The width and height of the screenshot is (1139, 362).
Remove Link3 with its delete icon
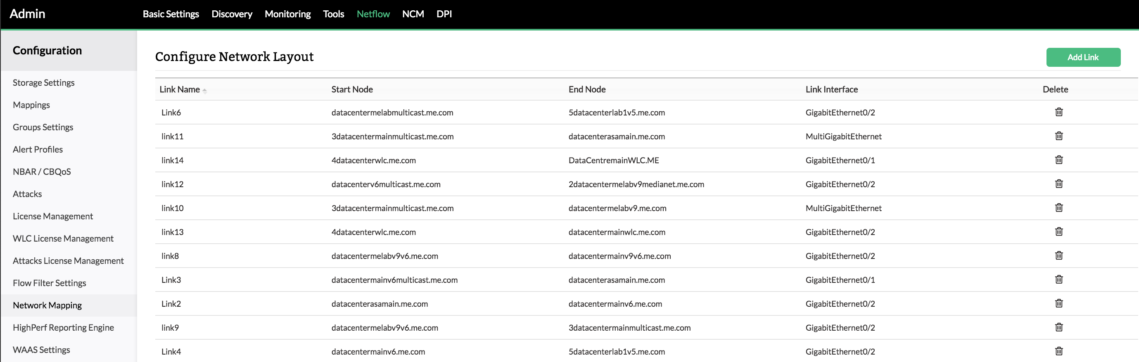(x=1058, y=279)
